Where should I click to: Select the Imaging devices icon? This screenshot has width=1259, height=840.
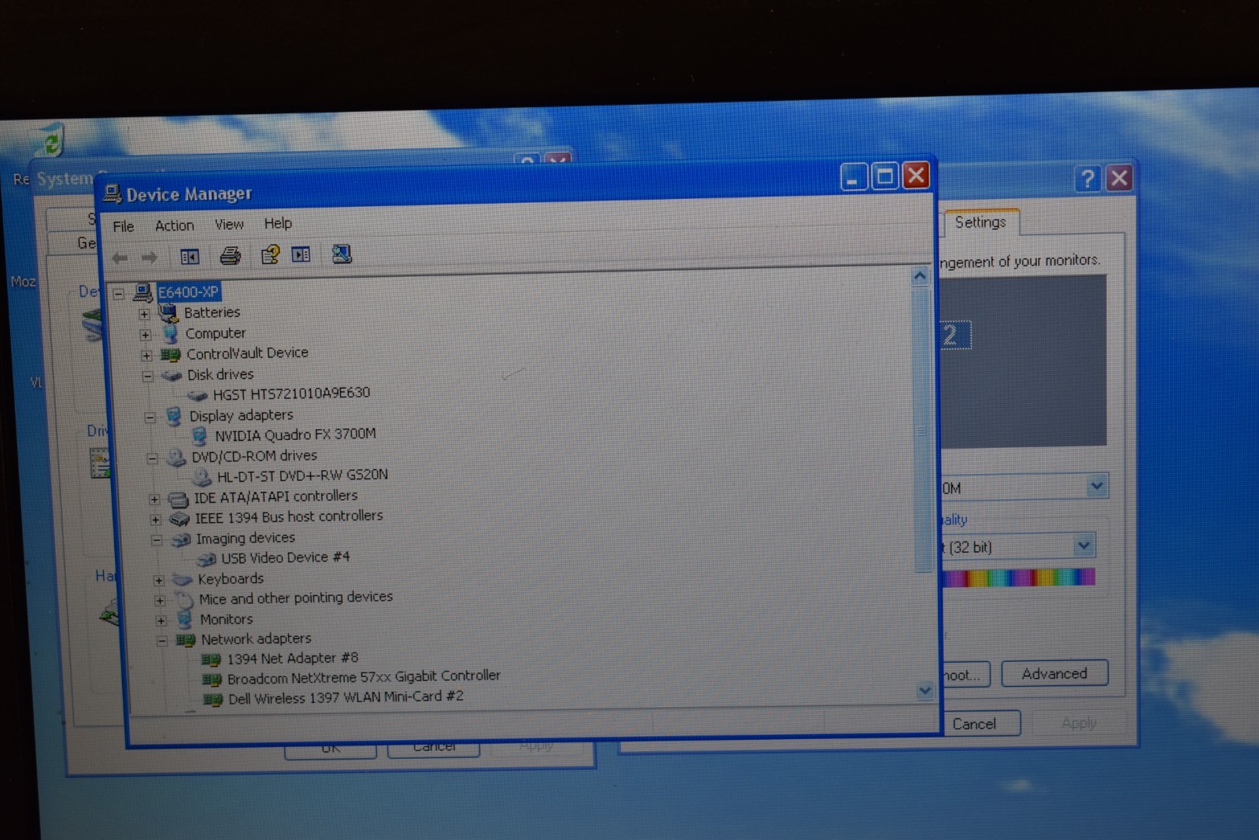tap(181, 539)
